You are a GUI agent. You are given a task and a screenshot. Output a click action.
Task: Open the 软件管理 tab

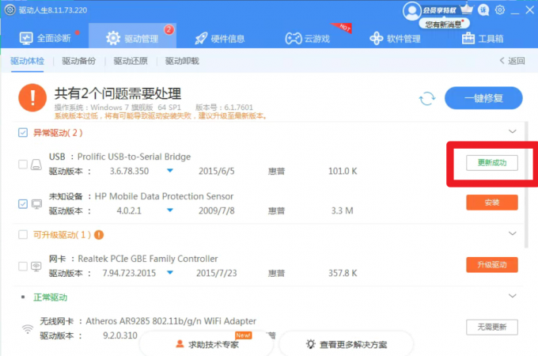coord(395,39)
